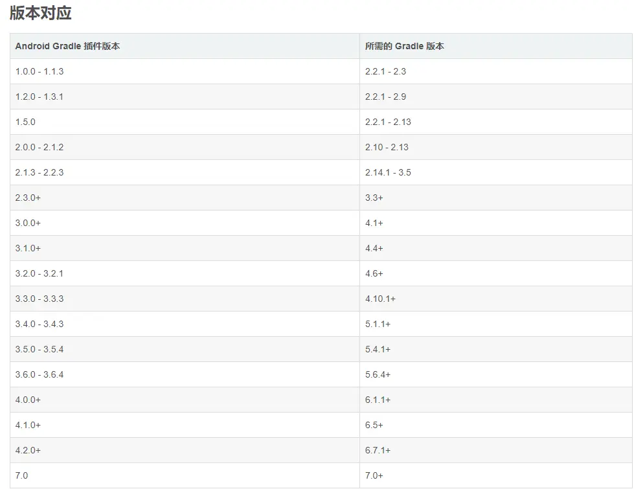Select the 2.2.1 - 2.3 Gradle version cell
The image size is (634, 489).
385,71
